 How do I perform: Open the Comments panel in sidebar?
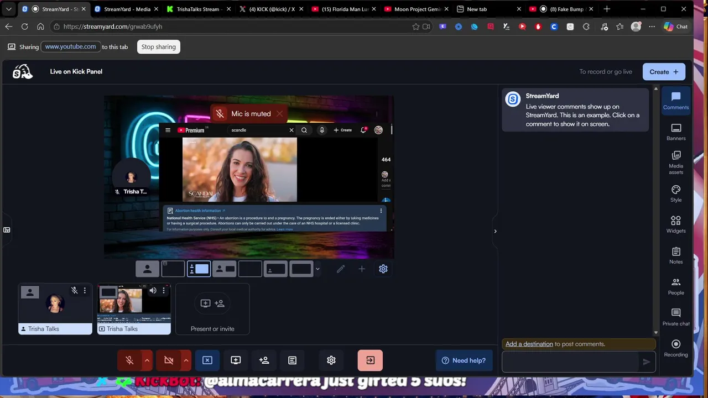(x=676, y=101)
